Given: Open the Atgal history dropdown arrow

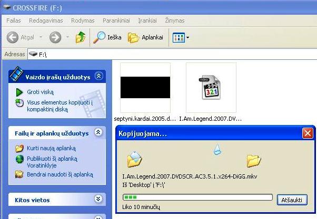Looking at the screenshot, I should pos(41,37).
